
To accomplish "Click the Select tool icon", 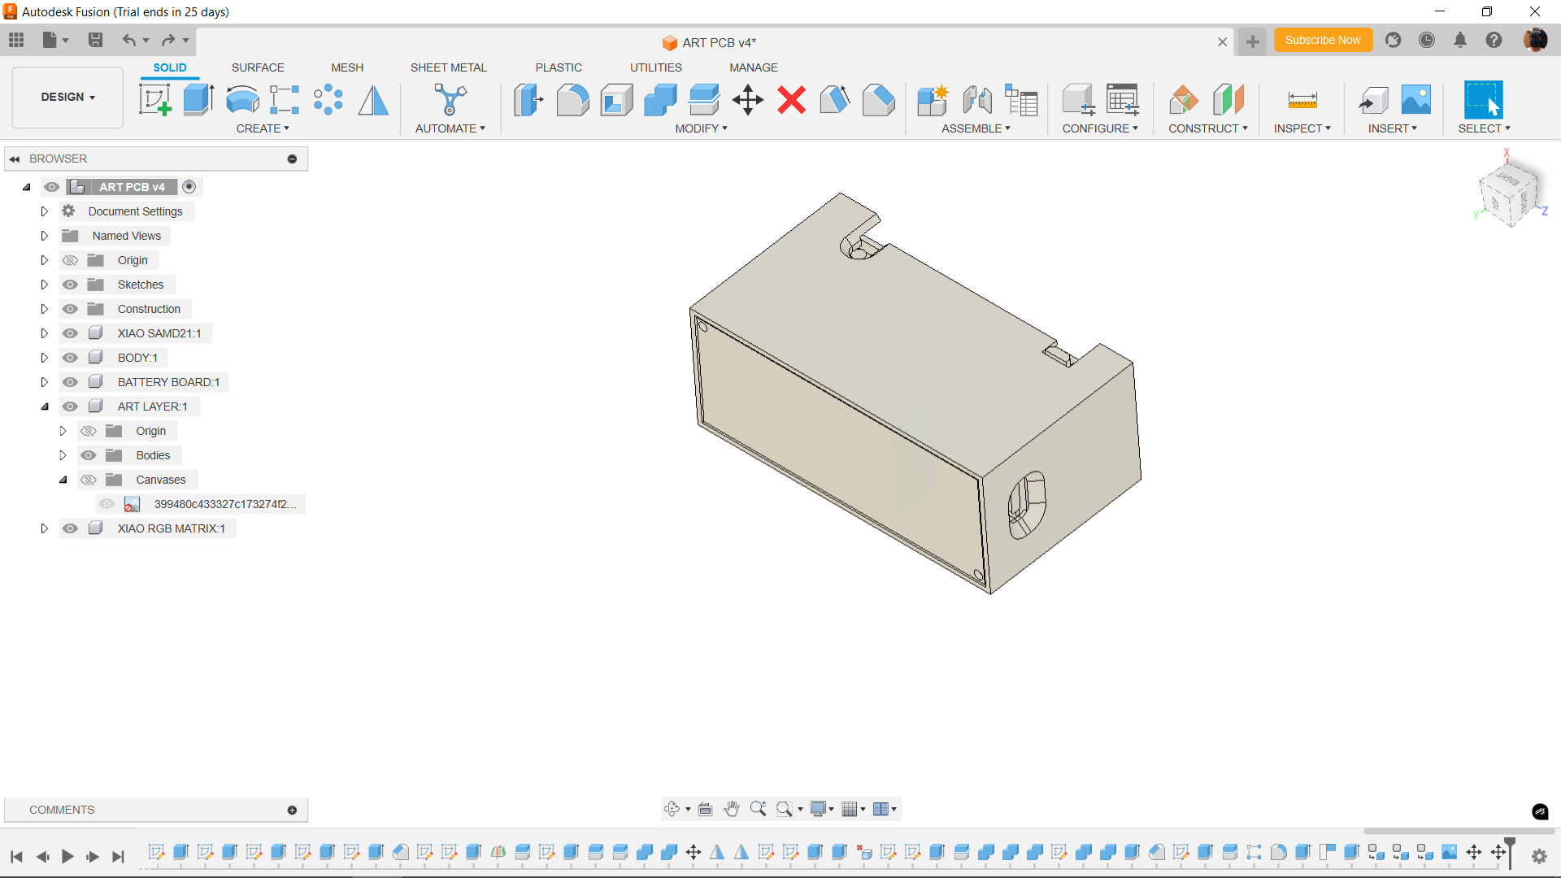I will coord(1483,100).
